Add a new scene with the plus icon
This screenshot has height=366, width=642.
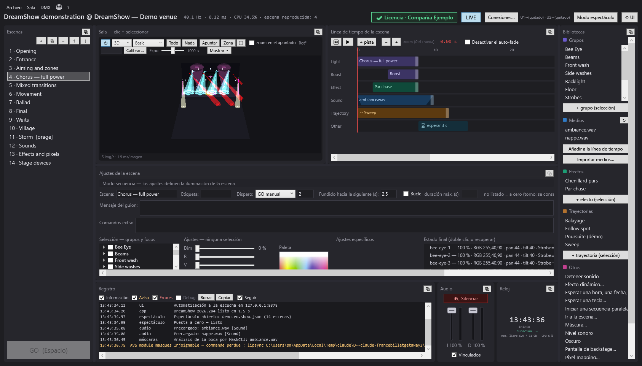[x=41, y=41]
